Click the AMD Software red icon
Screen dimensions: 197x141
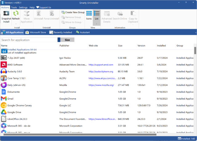4,65
